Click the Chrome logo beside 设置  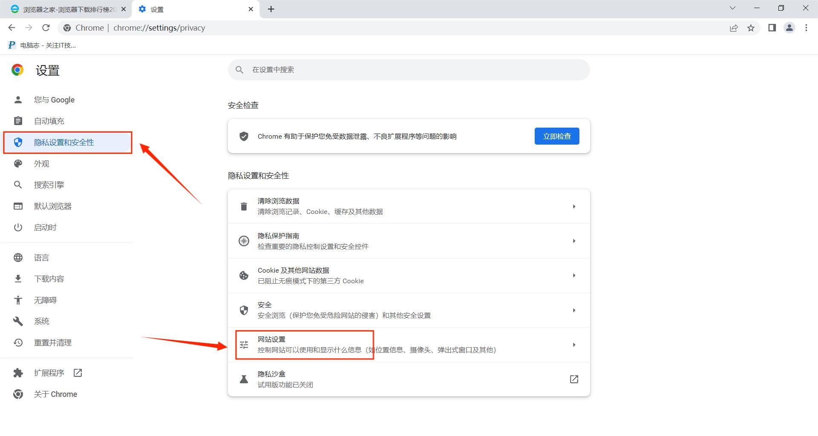(17, 70)
